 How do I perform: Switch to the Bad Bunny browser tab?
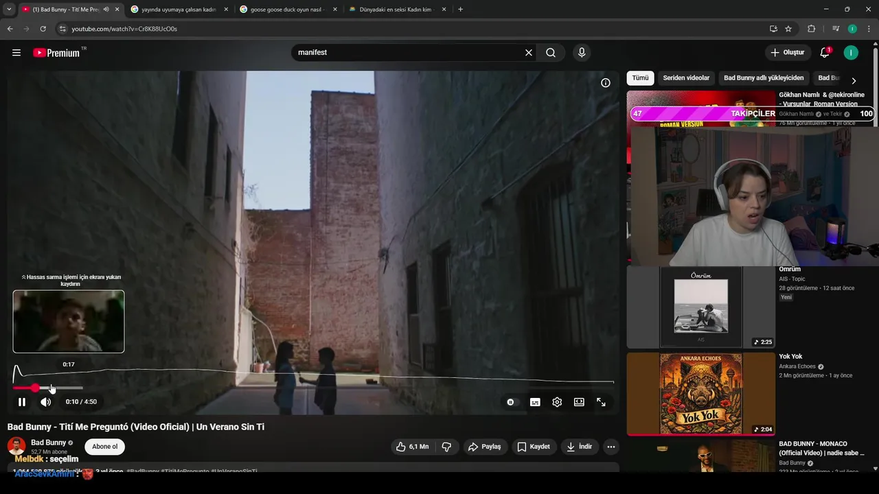[65, 10]
